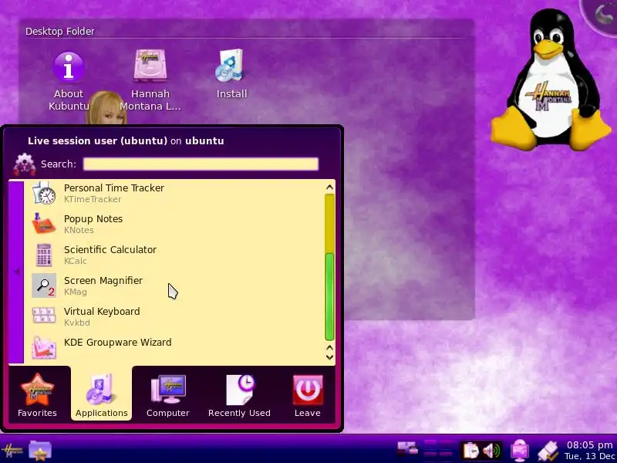The image size is (617, 463).
Task: Switch to the Computer tab
Action: coord(168,395)
